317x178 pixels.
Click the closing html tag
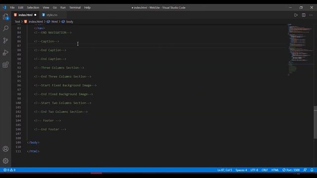click(33, 151)
